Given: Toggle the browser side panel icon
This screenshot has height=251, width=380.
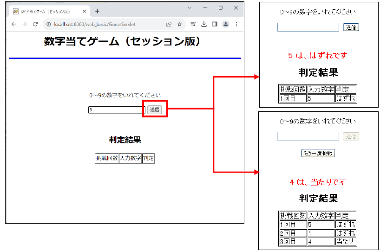Looking at the screenshot, I should click(215, 24).
